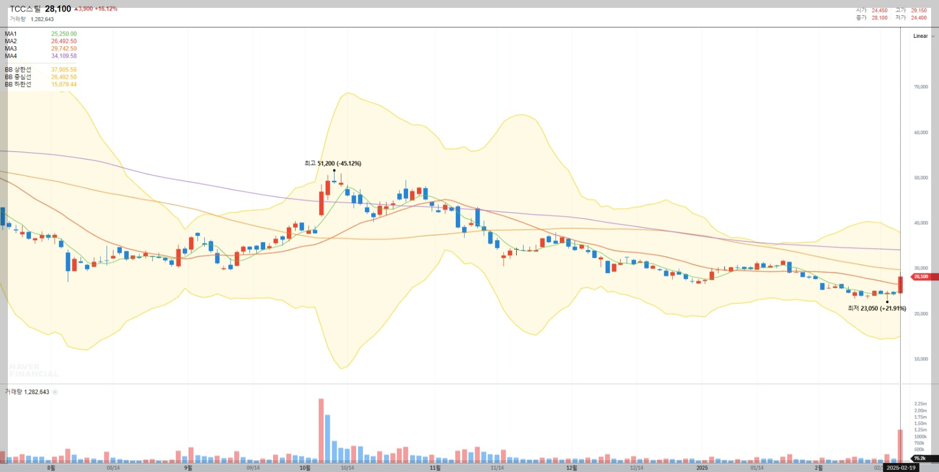
Task: Click the 9월 date axis label
Action: [x=188, y=468]
